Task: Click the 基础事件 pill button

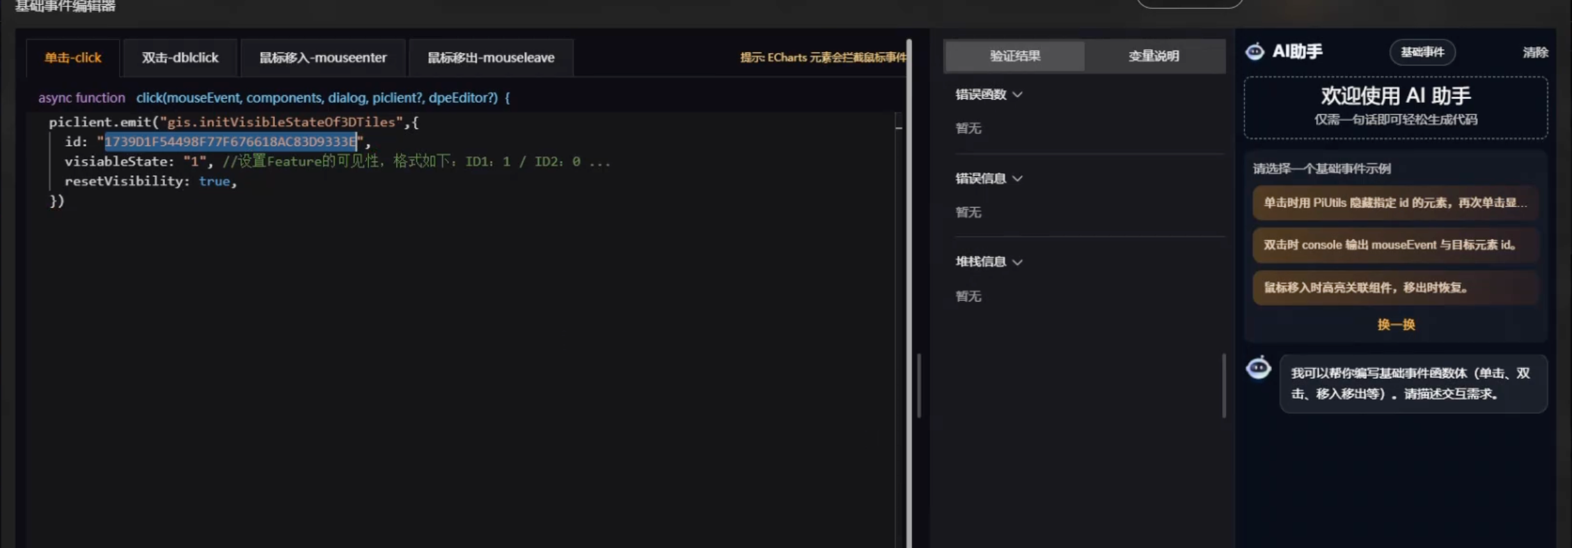Action: pos(1422,52)
